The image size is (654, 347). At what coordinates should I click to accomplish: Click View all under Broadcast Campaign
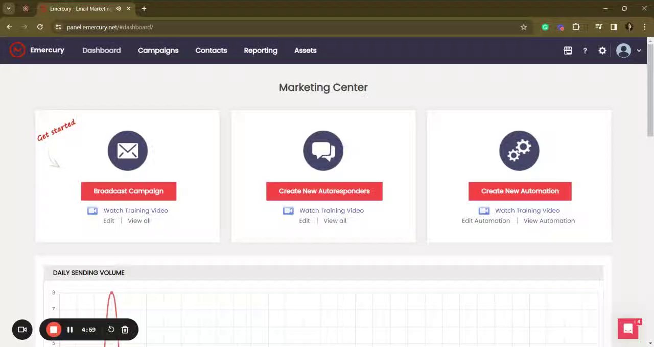(x=139, y=221)
